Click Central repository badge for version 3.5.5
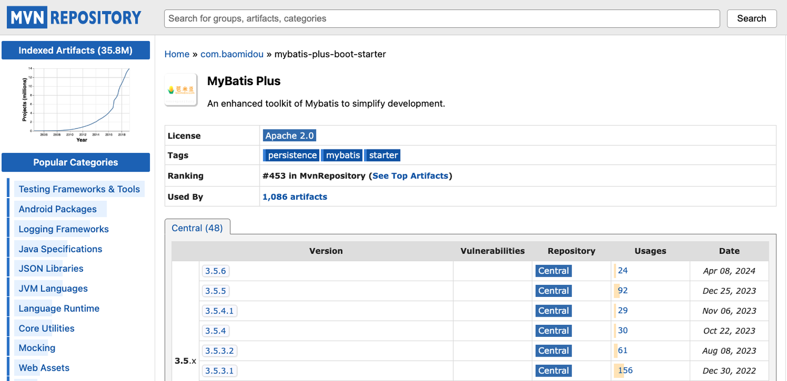This screenshot has width=787, height=381. click(553, 291)
